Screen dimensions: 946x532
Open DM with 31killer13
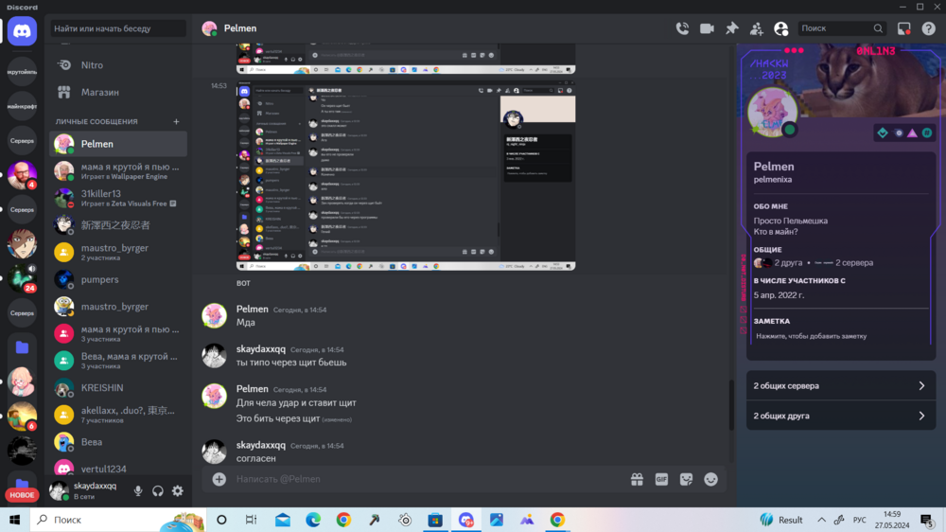117,198
